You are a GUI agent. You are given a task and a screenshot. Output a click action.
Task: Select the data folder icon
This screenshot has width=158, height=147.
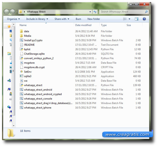pyautogui.click(x=21, y=31)
